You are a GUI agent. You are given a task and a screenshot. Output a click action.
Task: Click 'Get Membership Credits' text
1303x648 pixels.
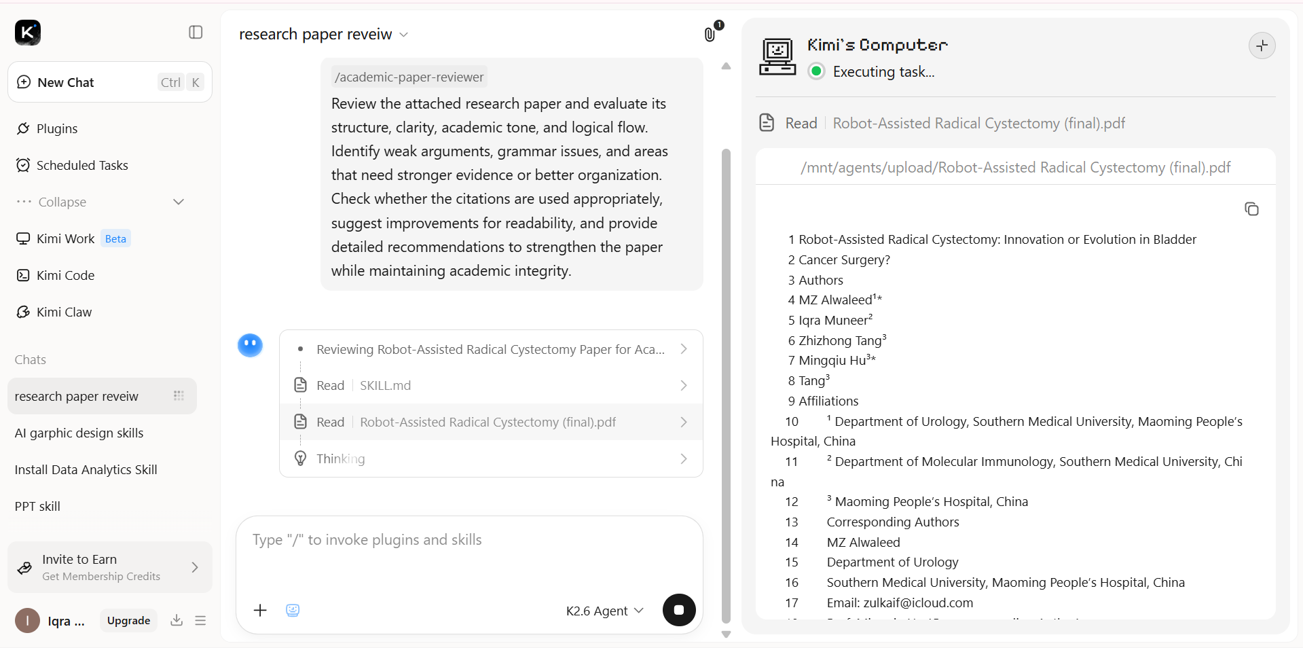[x=101, y=576]
